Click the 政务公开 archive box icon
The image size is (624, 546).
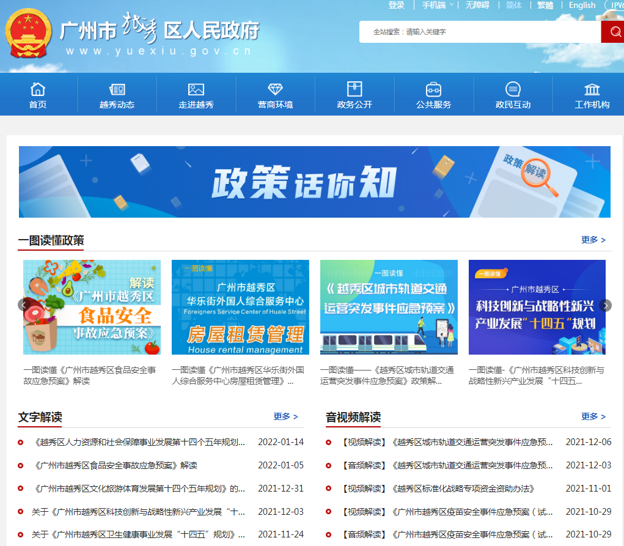point(354,88)
